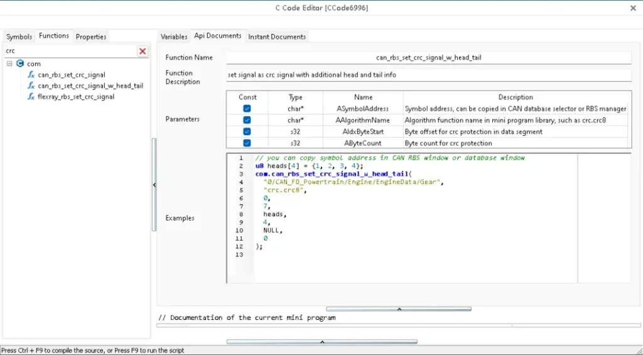Click the function icon beside flexray_rbs_set_crc_signal
This screenshot has height=355, width=643.
[x=31, y=97]
